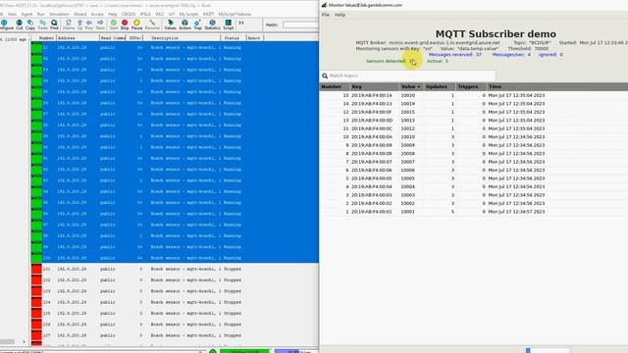Open the My Scripts menu

188,14
